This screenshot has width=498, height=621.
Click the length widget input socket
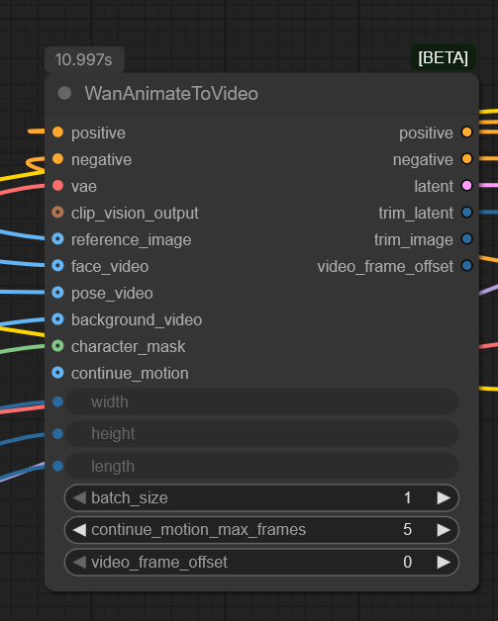[x=57, y=466]
